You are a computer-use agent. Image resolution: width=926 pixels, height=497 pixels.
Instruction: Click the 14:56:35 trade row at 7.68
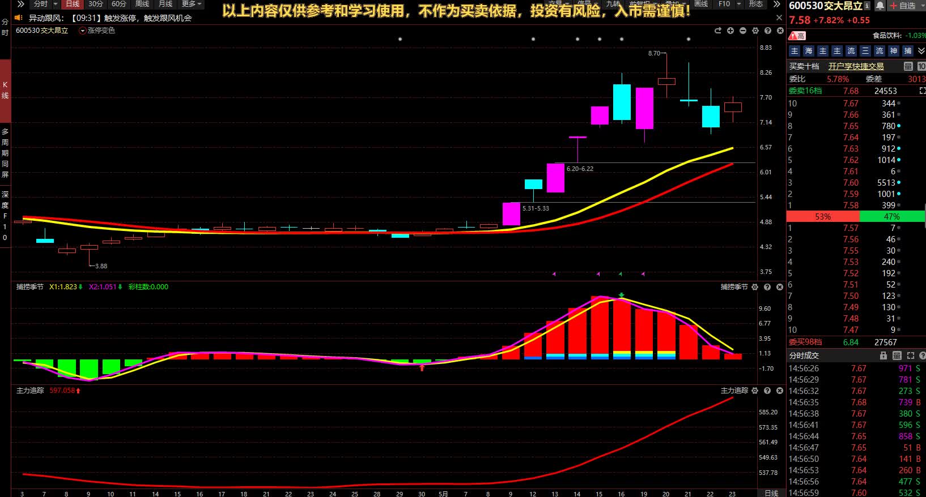[x=856, y=402]
